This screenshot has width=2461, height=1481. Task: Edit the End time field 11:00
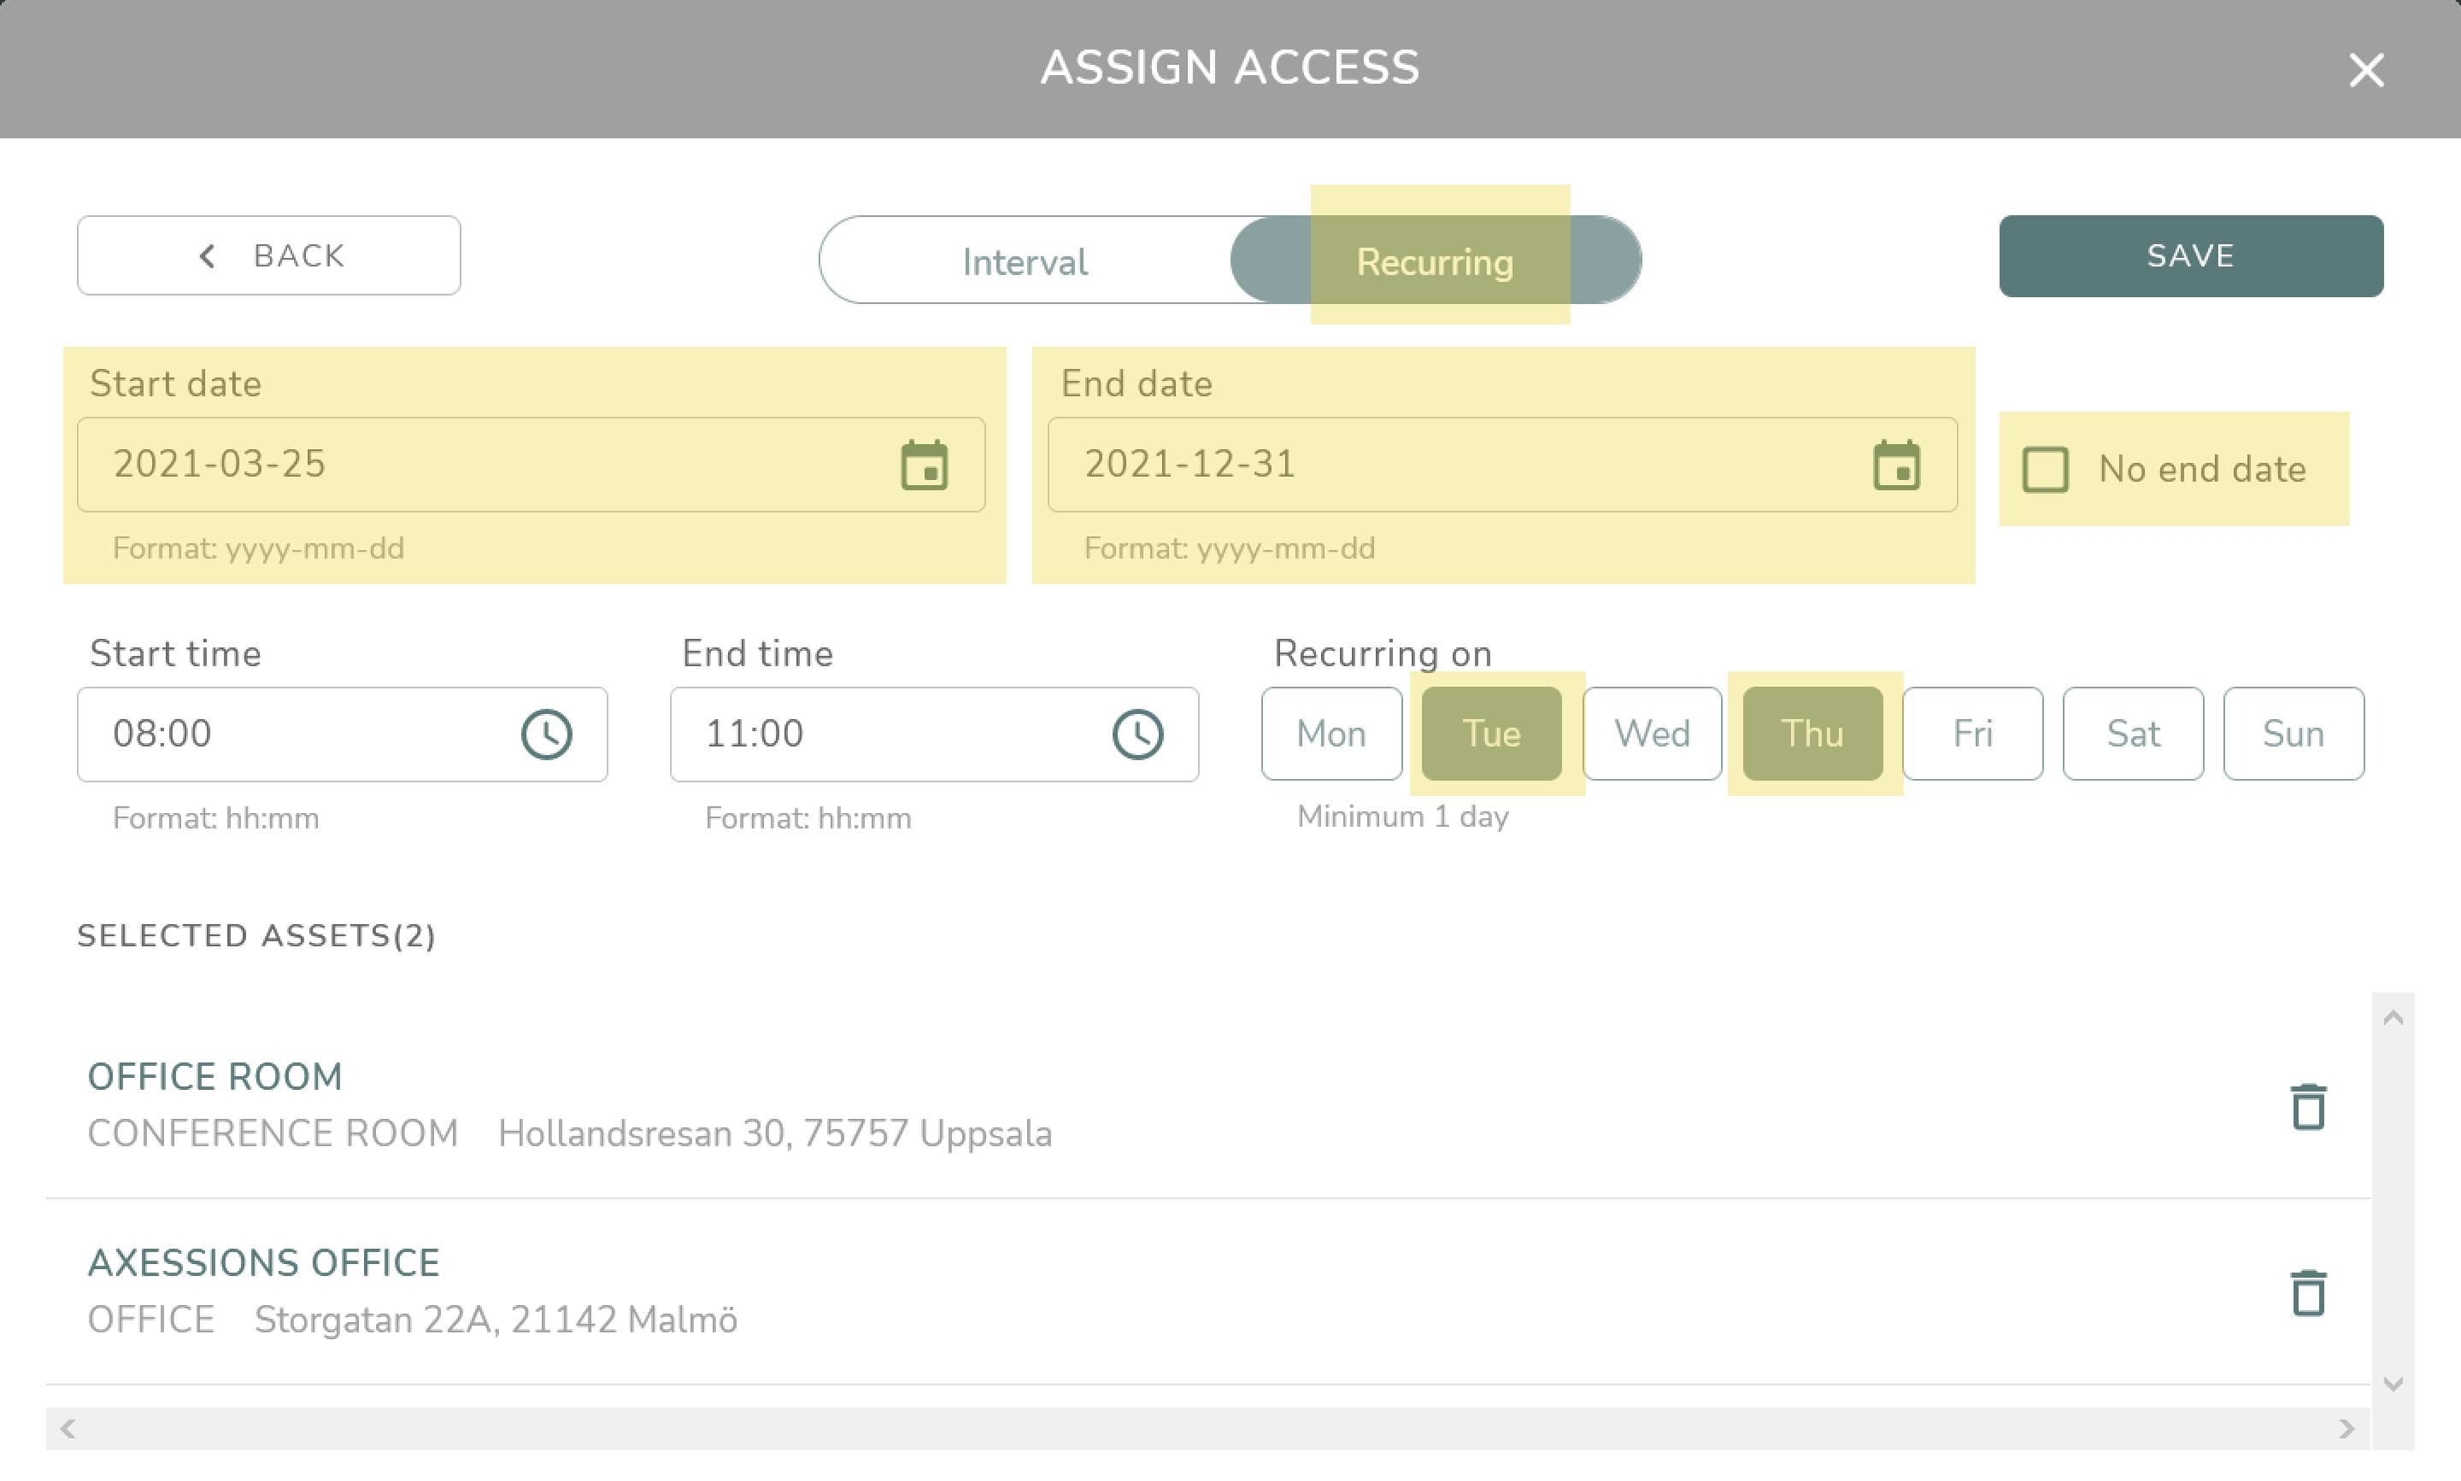(935, 735)
